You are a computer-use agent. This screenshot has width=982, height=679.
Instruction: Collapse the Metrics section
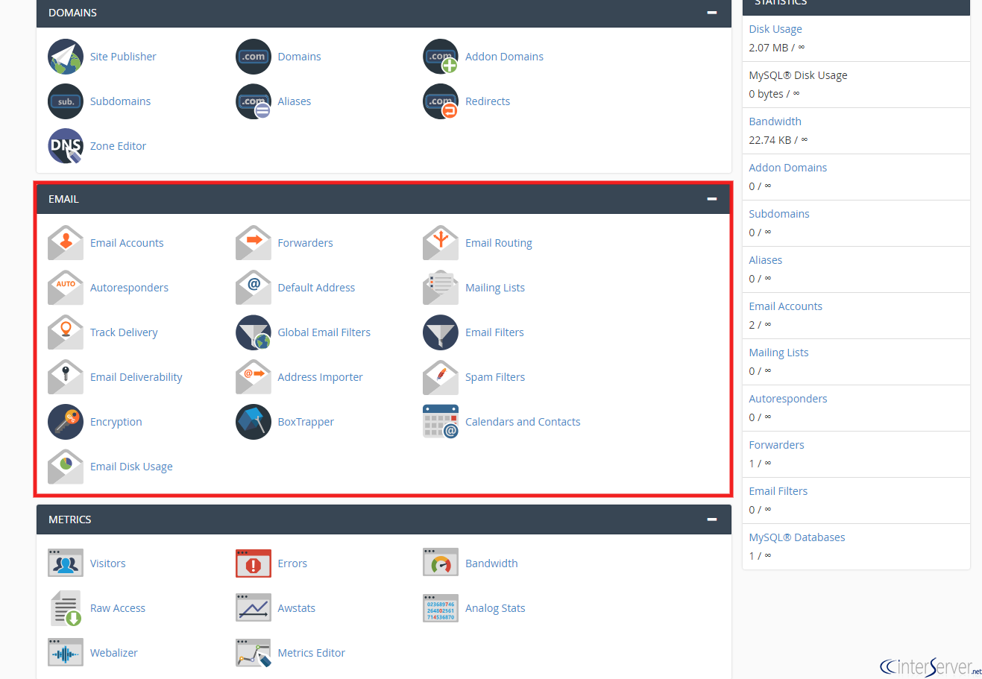pos(712,519)
